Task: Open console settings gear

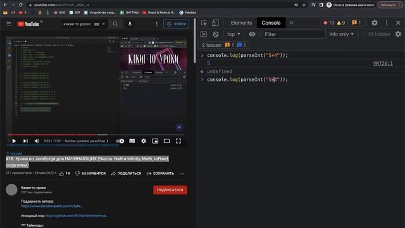Action: point(398,34)
